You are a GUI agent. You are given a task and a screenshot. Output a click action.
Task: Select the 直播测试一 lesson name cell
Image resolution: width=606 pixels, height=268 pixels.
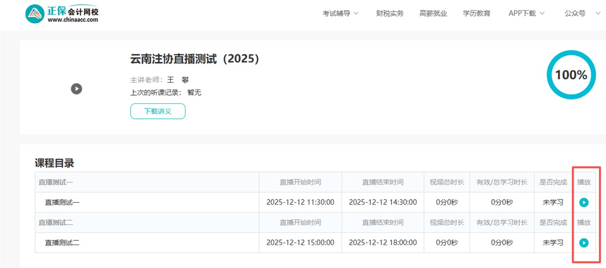click(x=62, y=203)
